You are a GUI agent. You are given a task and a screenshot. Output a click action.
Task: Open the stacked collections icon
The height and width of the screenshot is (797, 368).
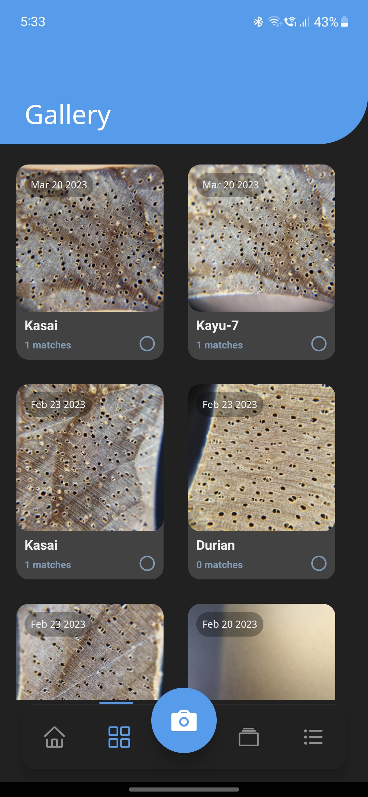click(x=249, y=737)
